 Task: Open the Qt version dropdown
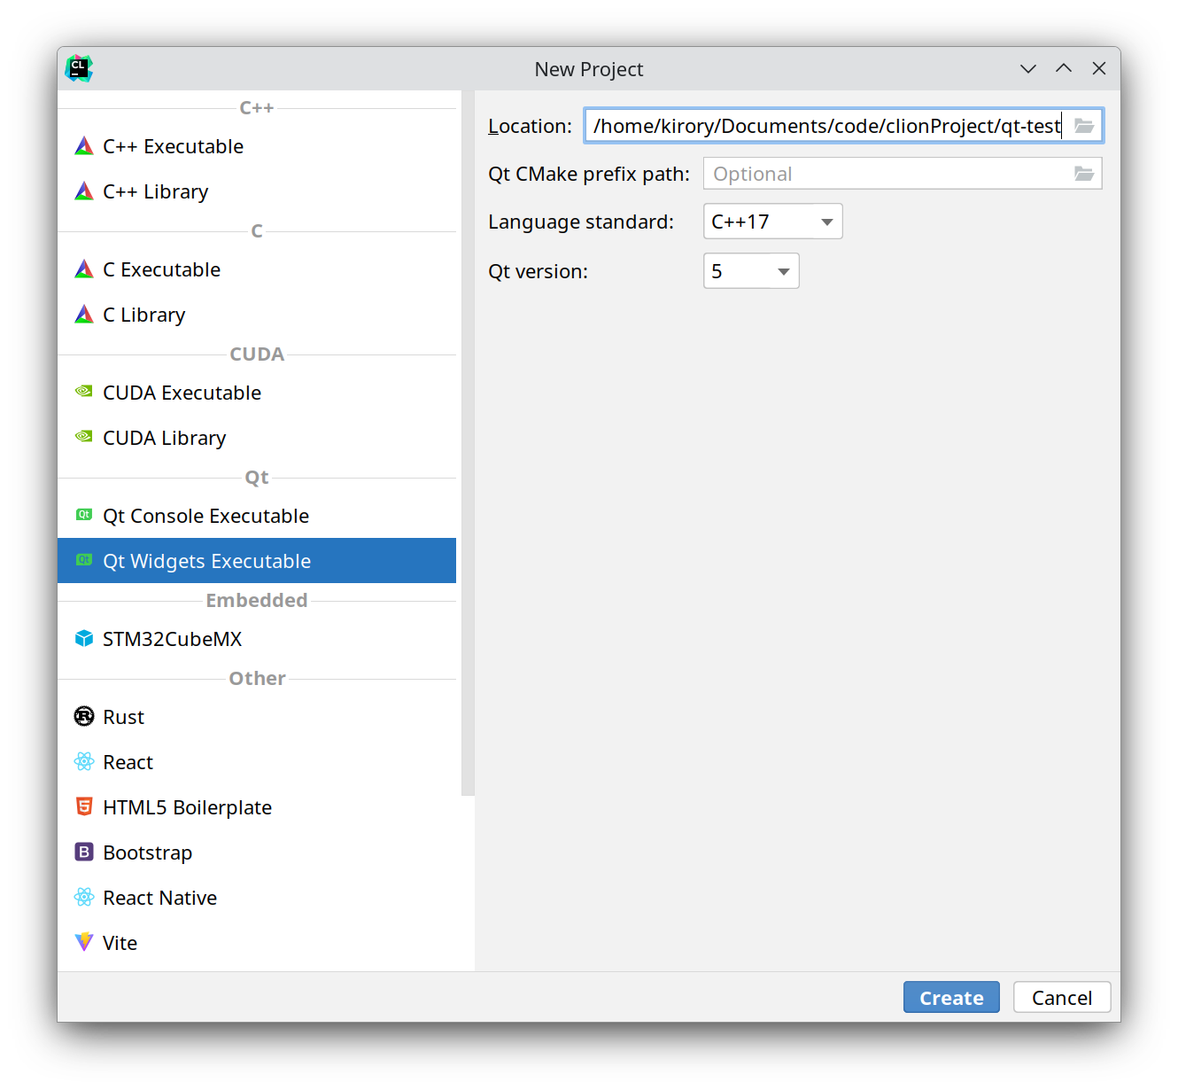(x=751, y=271)
